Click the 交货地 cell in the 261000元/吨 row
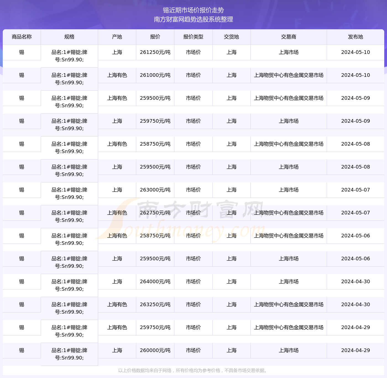The image size is (387, 378). point(232,75)
